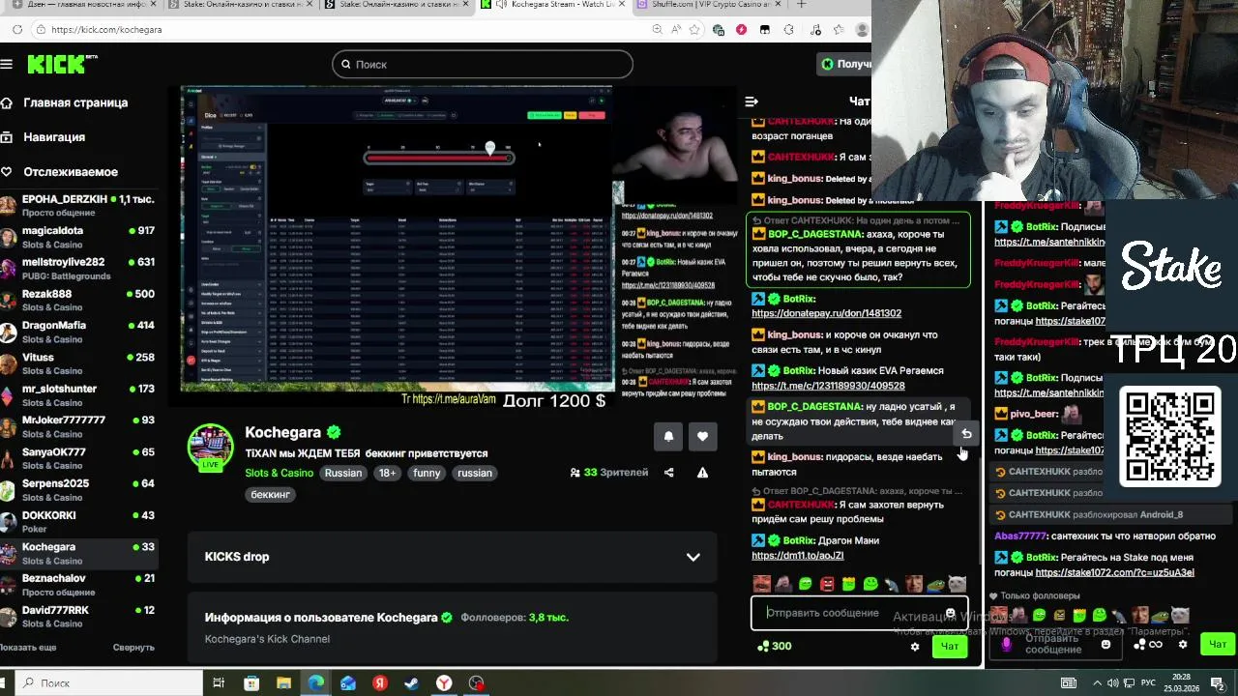Screen dimensions: 1238x696
Task: Insert the white cat emote in the left chat
Action: (x=957, y=584)
